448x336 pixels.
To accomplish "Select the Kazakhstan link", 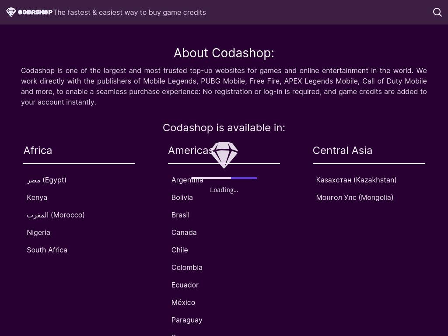I will pyautogui.click(x=356, y=180).
